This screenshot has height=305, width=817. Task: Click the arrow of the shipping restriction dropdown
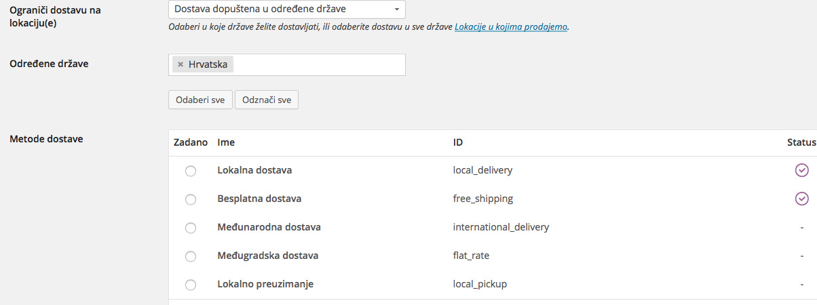tap(396, 10)
